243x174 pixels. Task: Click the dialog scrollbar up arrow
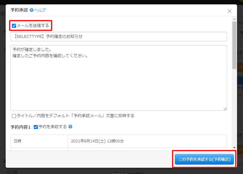click(x=234, y=20)
